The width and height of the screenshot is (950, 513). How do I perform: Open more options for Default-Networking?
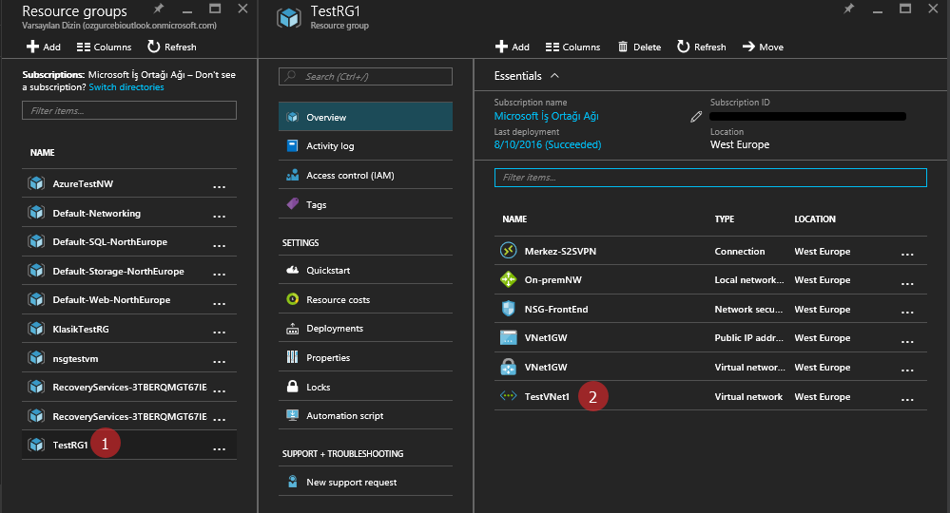[220, 216]
